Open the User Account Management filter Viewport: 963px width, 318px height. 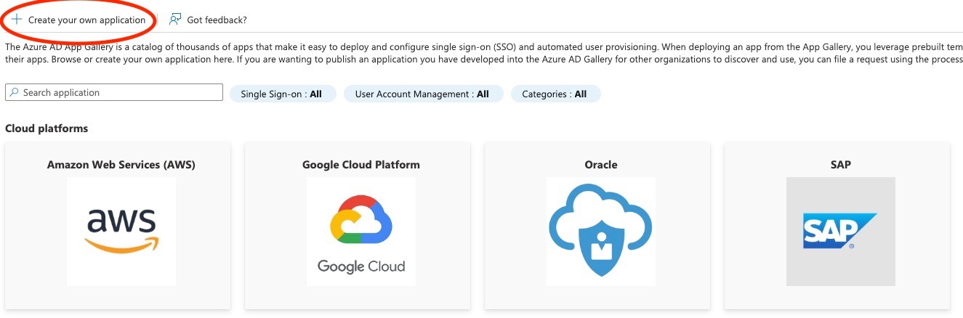click(424, 94)
